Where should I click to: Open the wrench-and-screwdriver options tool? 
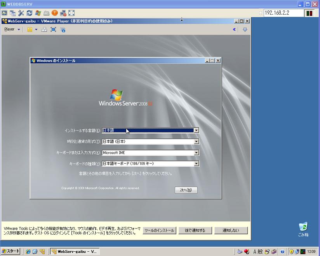[21, 13]
